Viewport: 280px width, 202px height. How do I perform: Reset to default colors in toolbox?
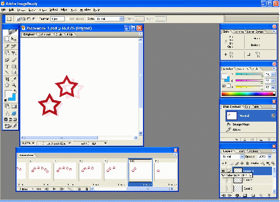(5, 100)
